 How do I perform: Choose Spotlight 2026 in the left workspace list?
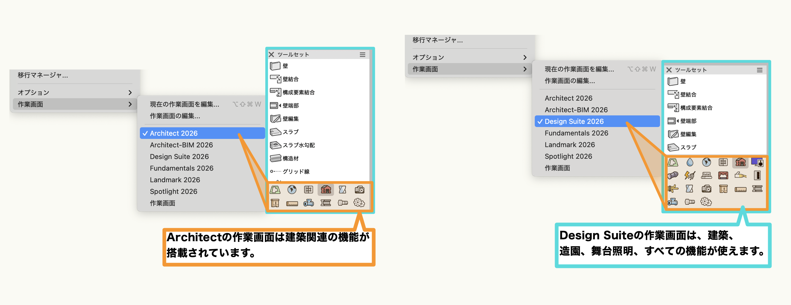pos(174,191)
